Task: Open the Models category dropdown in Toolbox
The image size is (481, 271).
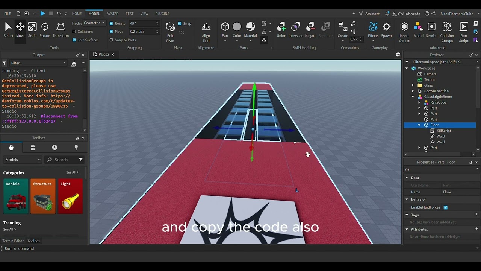Action: pos(23,160)
